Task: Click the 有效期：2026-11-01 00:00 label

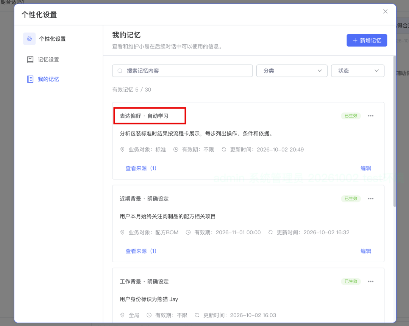Action: 228,232
